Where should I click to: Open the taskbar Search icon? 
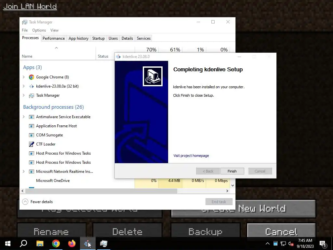[23, 243]
